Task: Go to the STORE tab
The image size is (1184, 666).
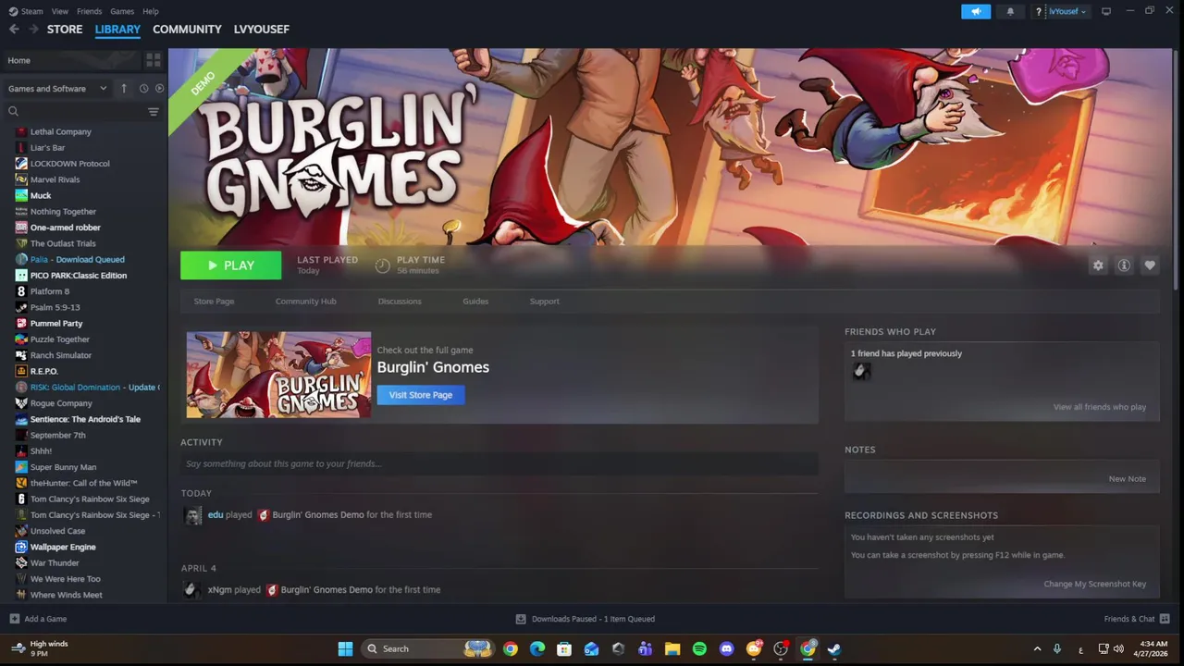Action: coord(65,30)
